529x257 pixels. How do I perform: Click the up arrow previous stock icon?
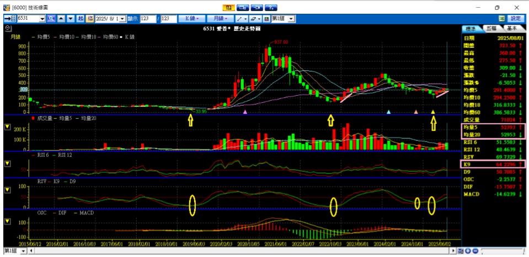(x=61, y=18)
